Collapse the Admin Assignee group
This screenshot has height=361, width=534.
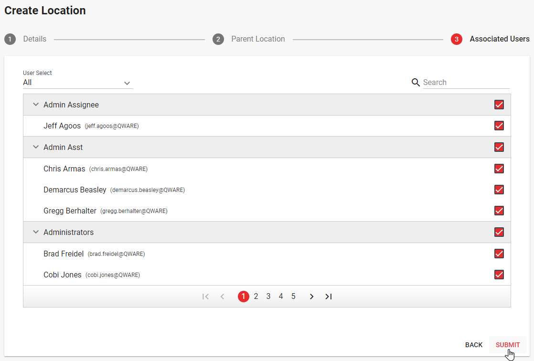36,105
